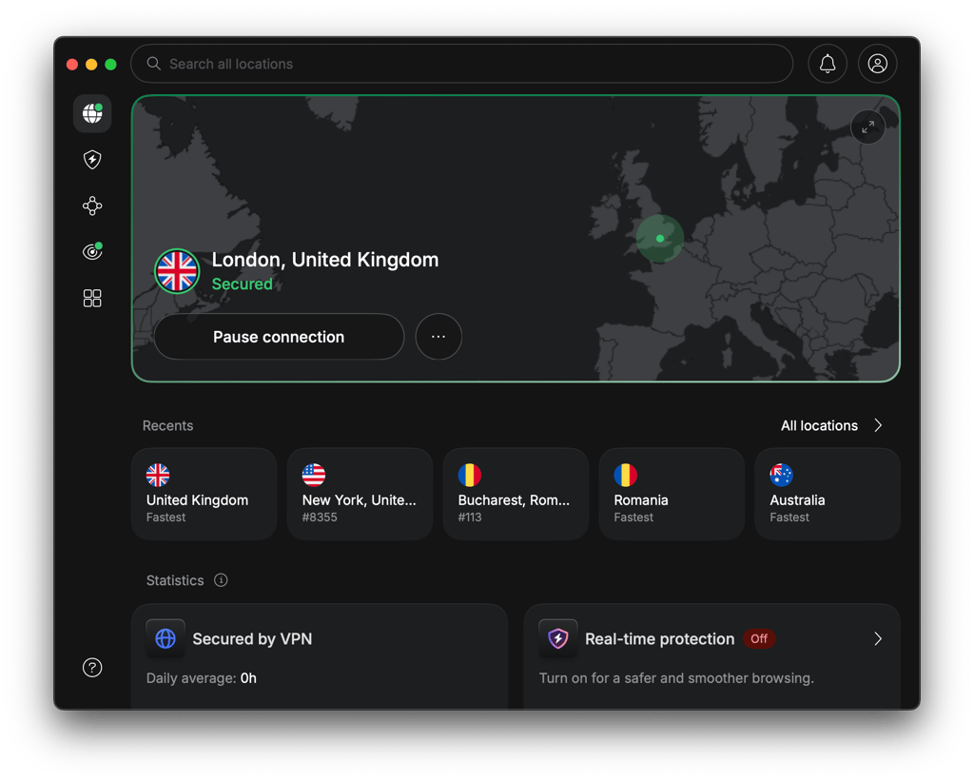Click the green London marker on map
This screenshot has width=974, height=781.
pyautogui.click(x=660, y=239)
